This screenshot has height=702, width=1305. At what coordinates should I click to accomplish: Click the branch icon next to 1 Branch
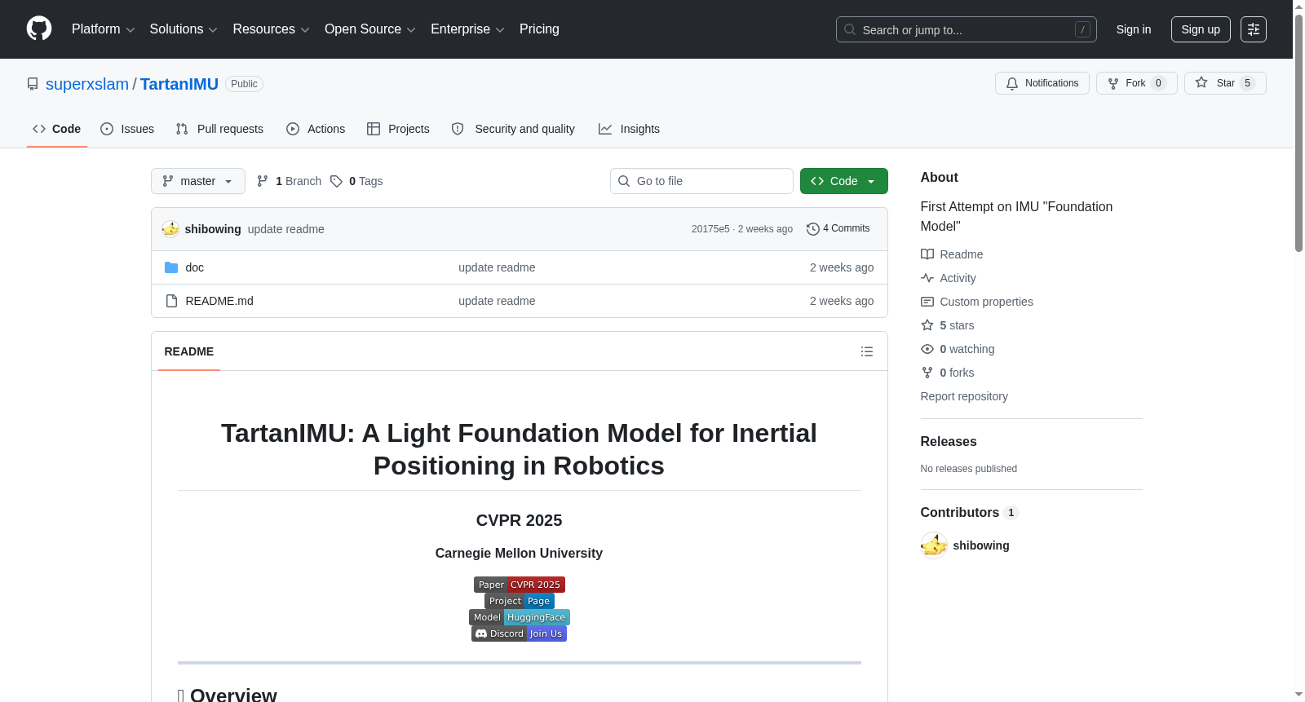[263, 181]
